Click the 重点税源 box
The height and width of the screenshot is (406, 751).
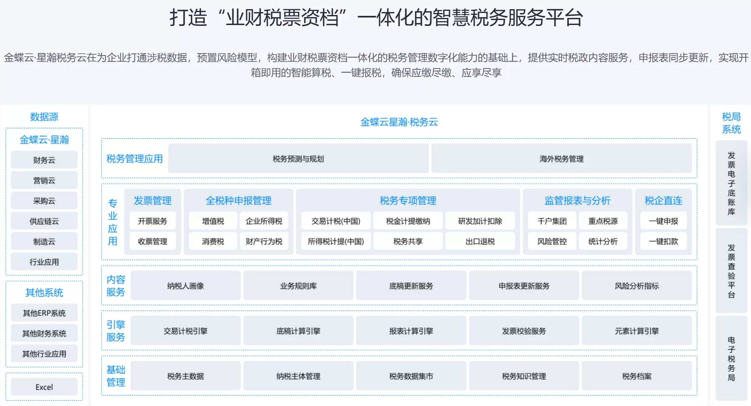603,221
